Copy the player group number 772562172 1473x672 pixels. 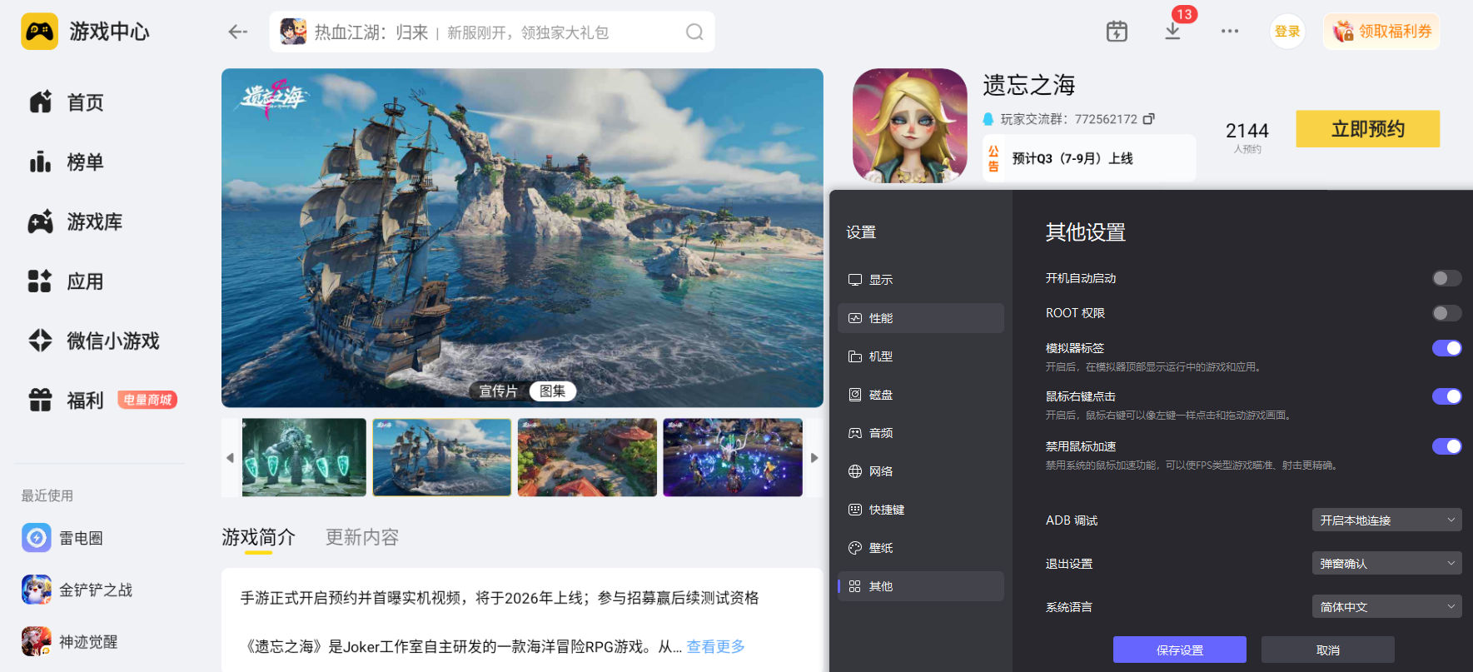1149,119
